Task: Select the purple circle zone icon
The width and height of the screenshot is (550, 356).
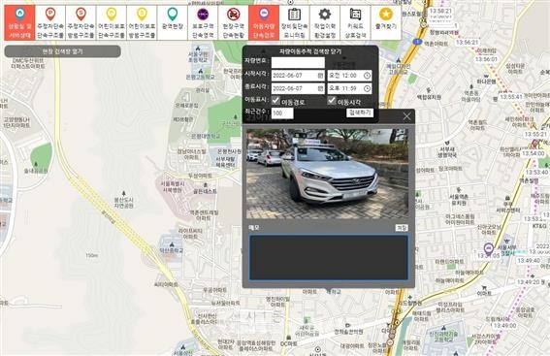Action: 203,15
